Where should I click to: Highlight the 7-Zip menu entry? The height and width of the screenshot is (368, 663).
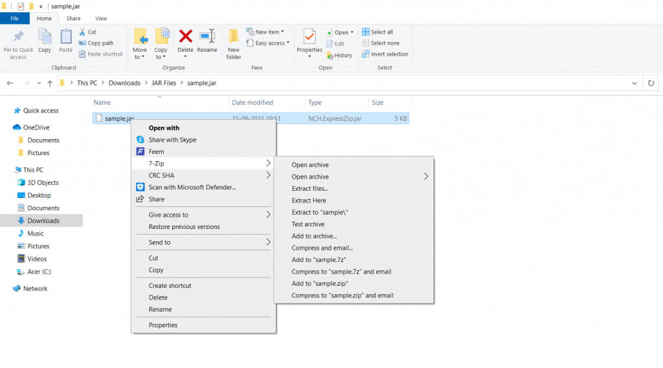[x=203, y=164]
